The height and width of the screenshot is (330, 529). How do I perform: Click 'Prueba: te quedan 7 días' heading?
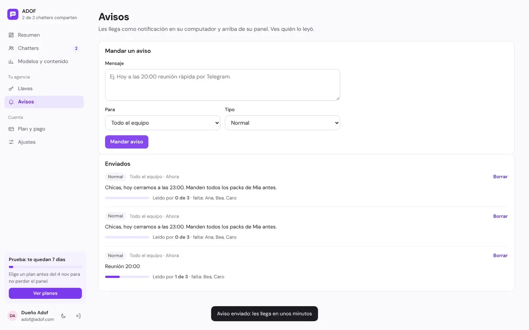[37, 259]
